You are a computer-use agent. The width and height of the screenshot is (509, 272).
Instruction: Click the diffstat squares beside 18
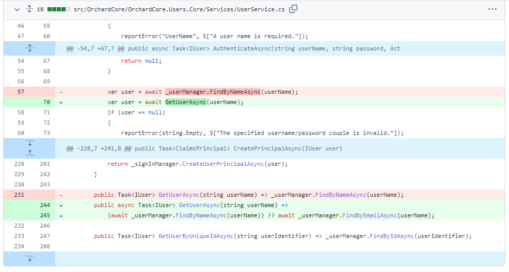(x=59, y=9)
